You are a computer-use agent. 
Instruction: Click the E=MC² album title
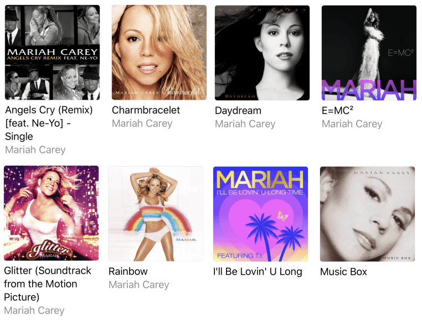coord(337,111)
